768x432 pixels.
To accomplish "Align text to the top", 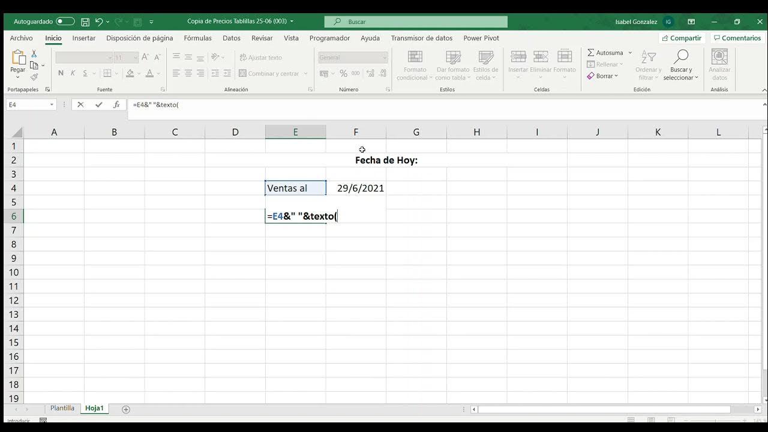I will point(176,58).
